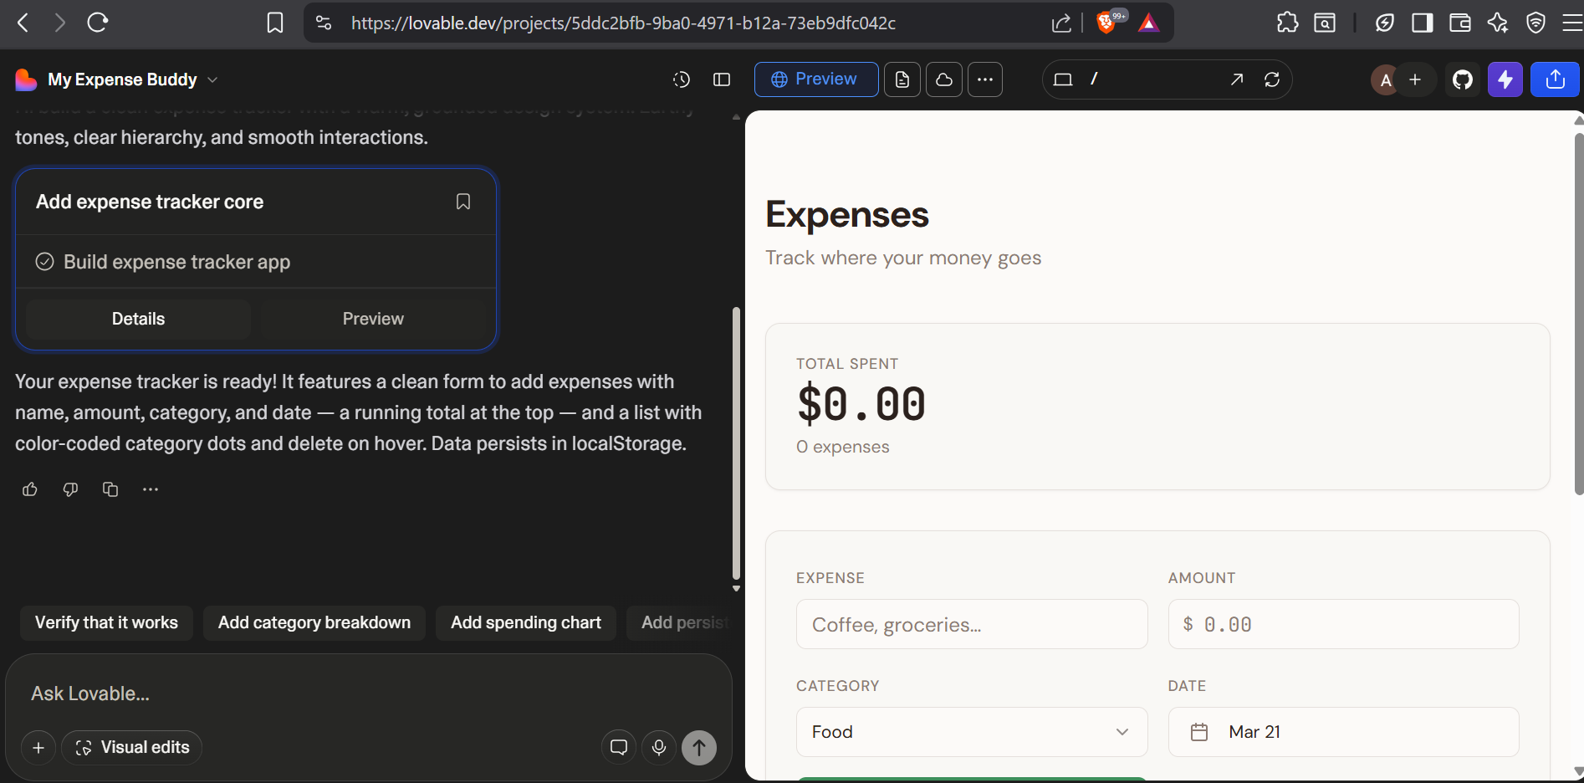Image resolution: width=1584 pixels, height=783 pixels.
Task: Like the response with thumbs up
Action: [29, 489]
